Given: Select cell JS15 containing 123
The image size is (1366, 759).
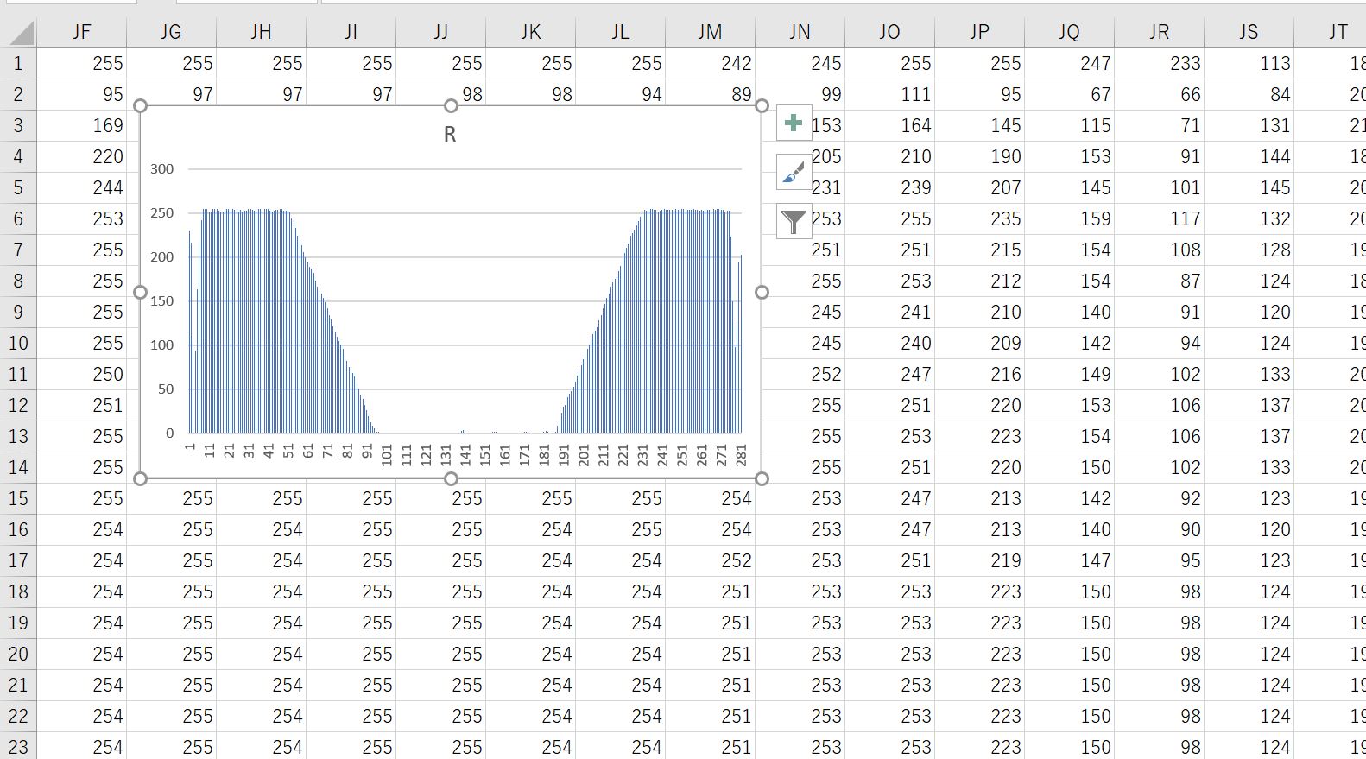Looking at the screenshot, I should (x=1249, y=498).
